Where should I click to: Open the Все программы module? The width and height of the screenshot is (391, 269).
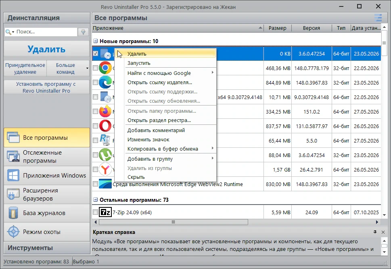(x=47, y=138)
